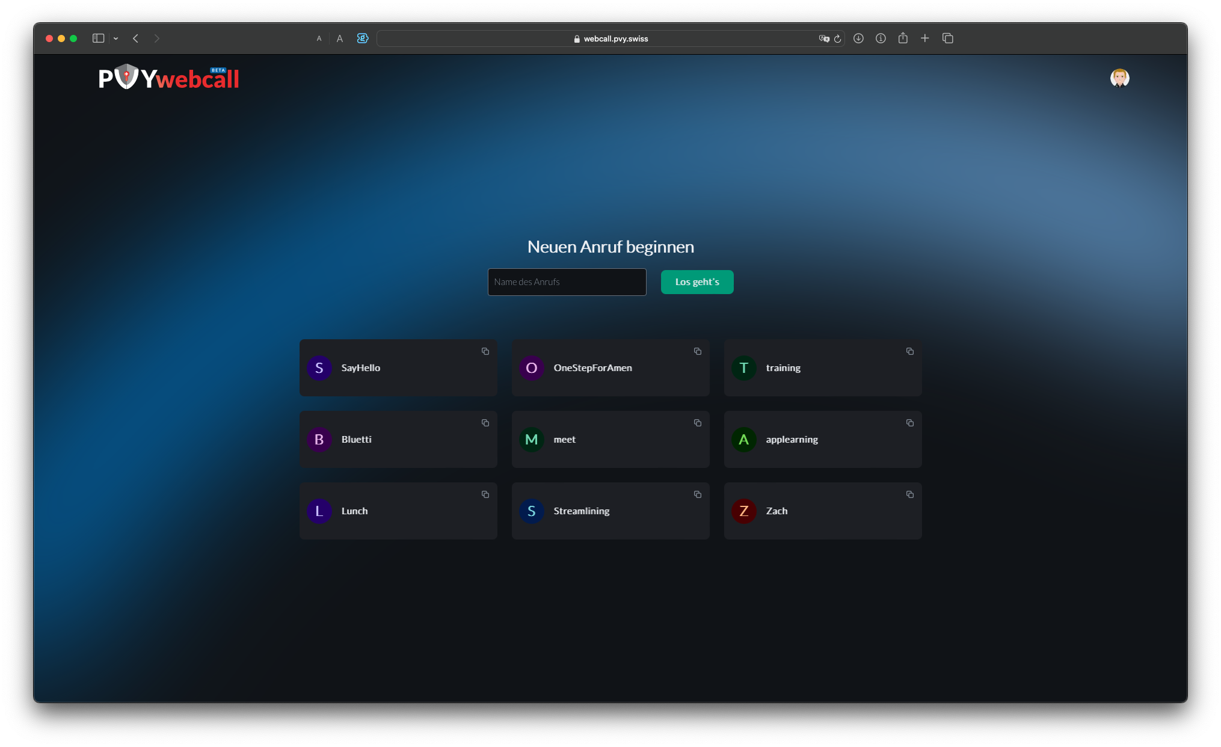Increase text size with large A
The image size is (1221, 747).
click(340, 38)
